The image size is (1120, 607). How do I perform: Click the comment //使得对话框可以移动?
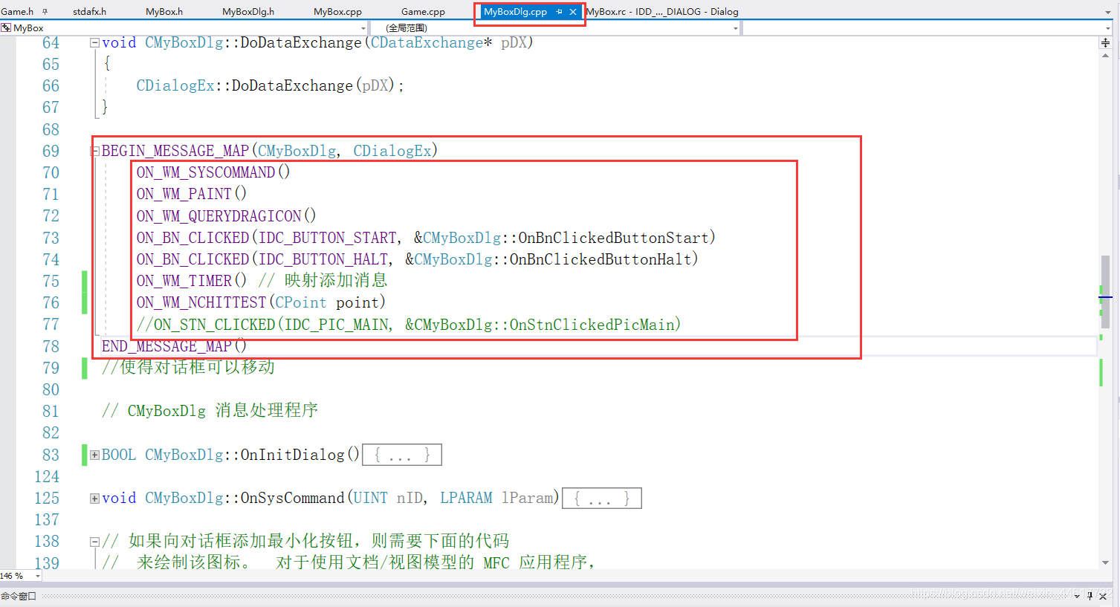[188, 367]
